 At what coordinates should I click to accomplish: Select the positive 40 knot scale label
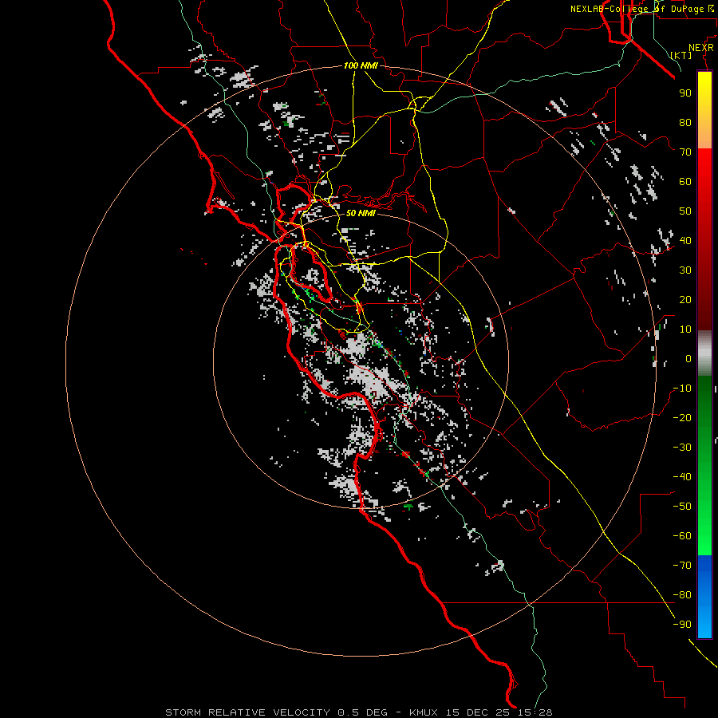coord(685,240)
